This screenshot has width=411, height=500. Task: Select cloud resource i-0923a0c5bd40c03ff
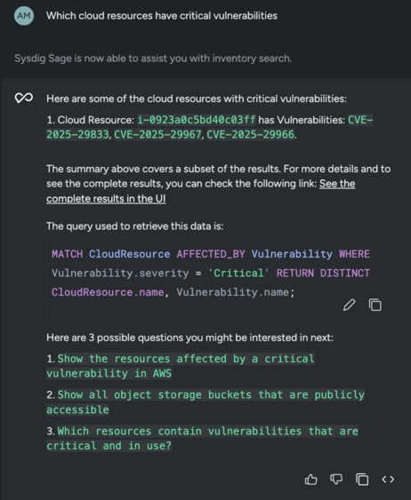(197, 120)
